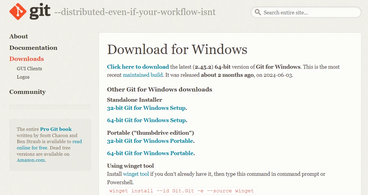Open the Amazon.com link
Image resolution: width=368 pixels, height=195 pixels.
pyautogui.click(x=31, y=160)
